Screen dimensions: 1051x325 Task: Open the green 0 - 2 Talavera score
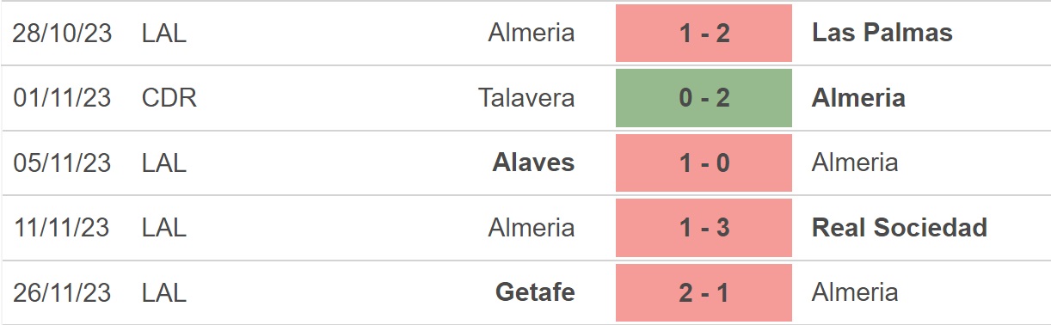704,98
